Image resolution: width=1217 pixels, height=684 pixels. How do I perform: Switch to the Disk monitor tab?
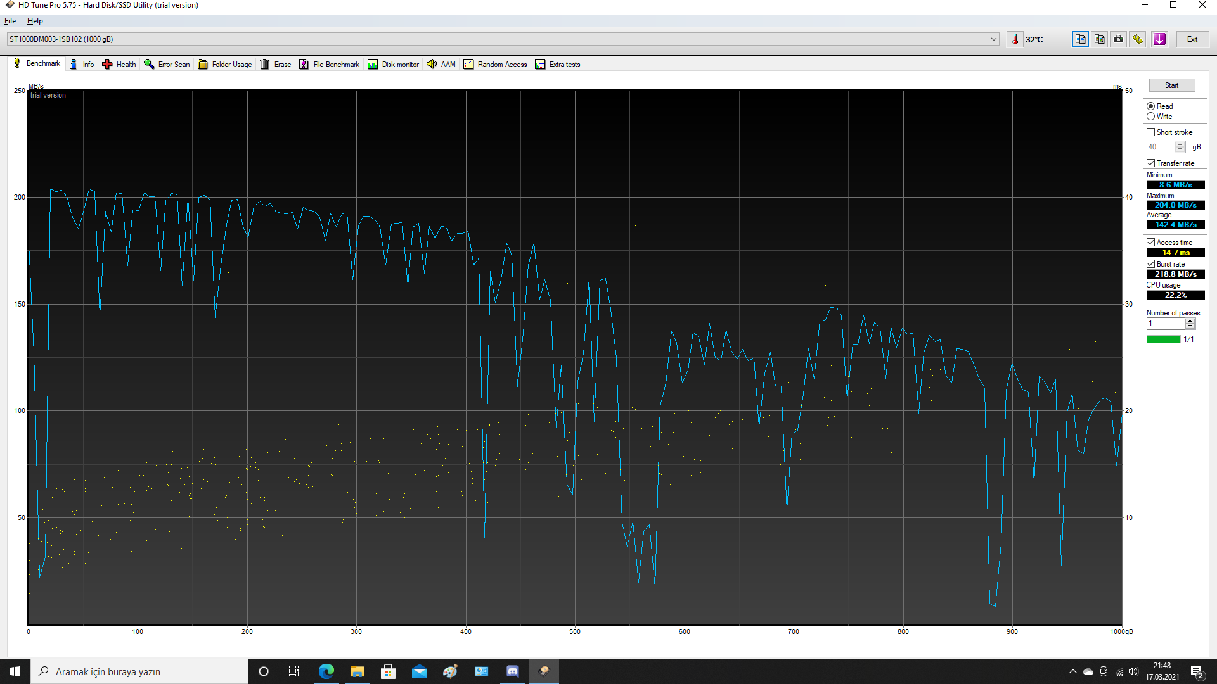click(393, 64)
